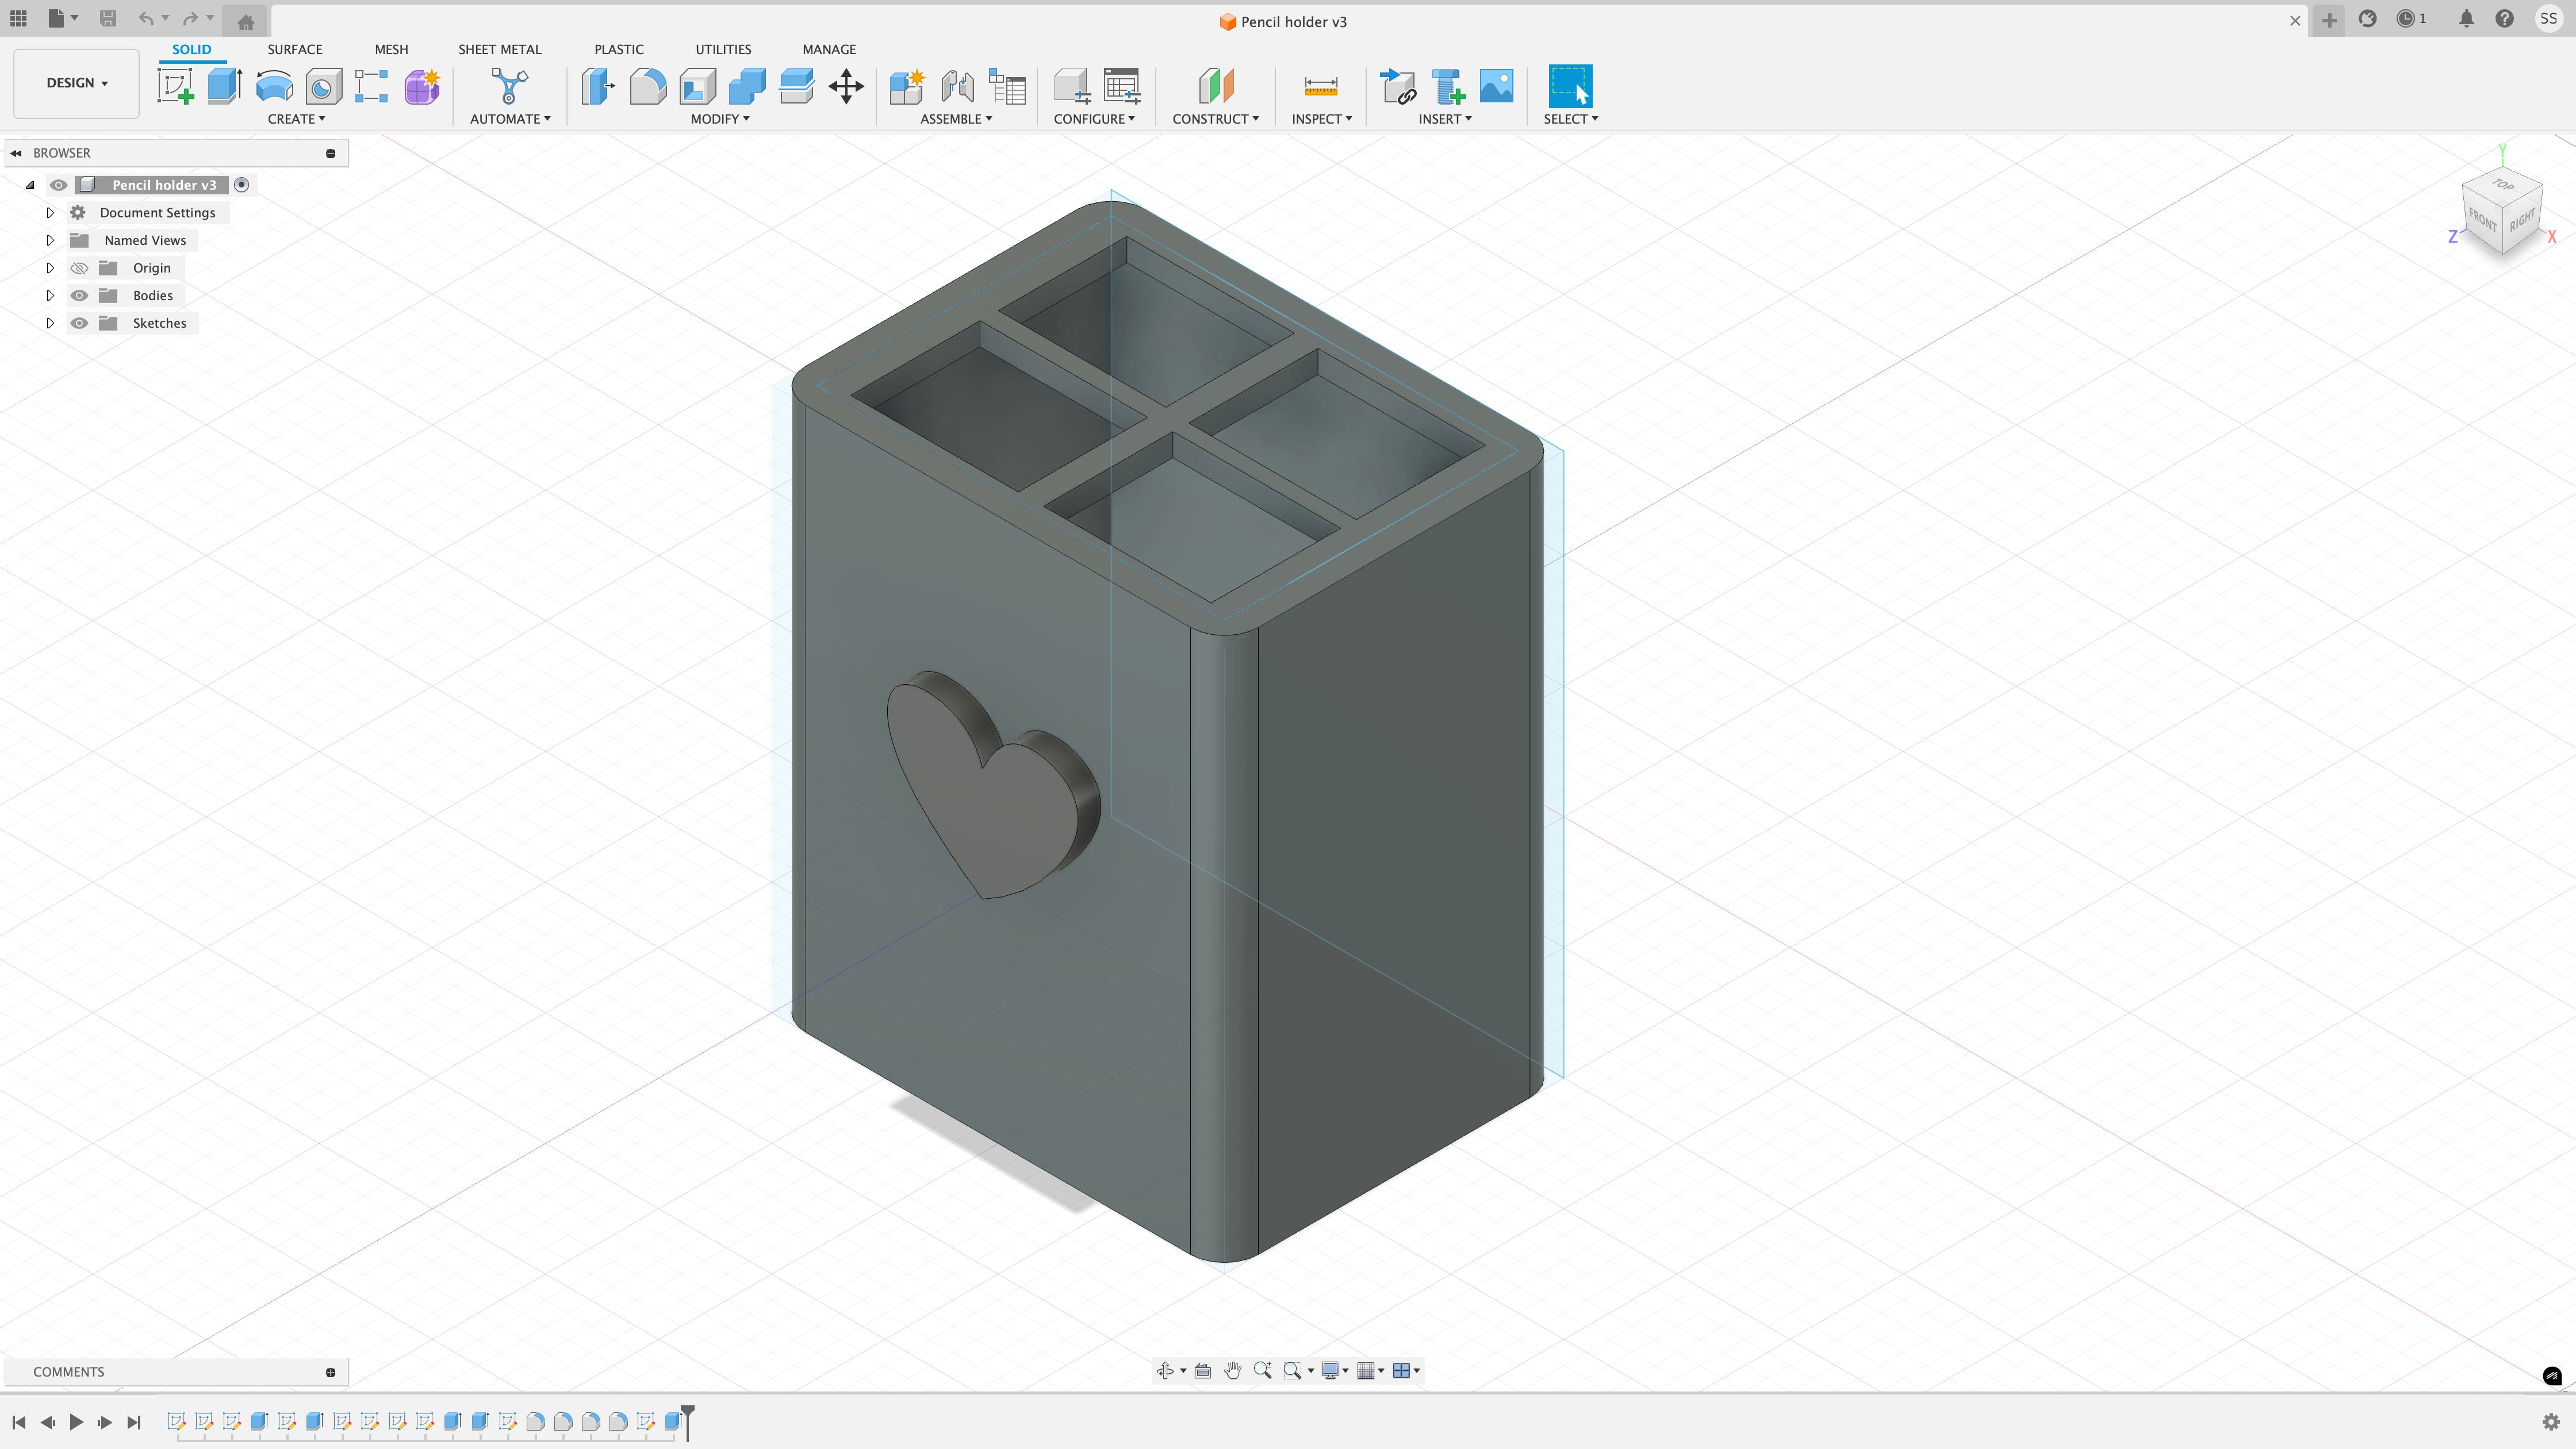
Task: Toggle Sketches folder visibility eye
Action: (x=79, y=323)
